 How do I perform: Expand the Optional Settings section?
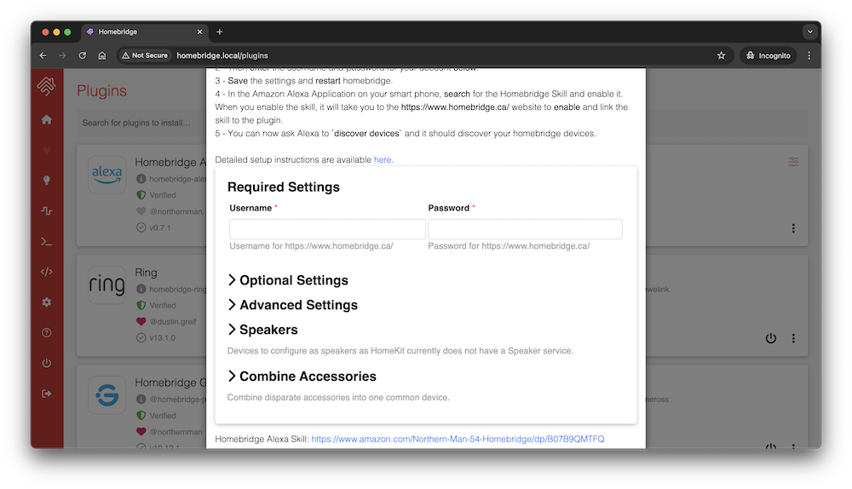pos(288,280)
